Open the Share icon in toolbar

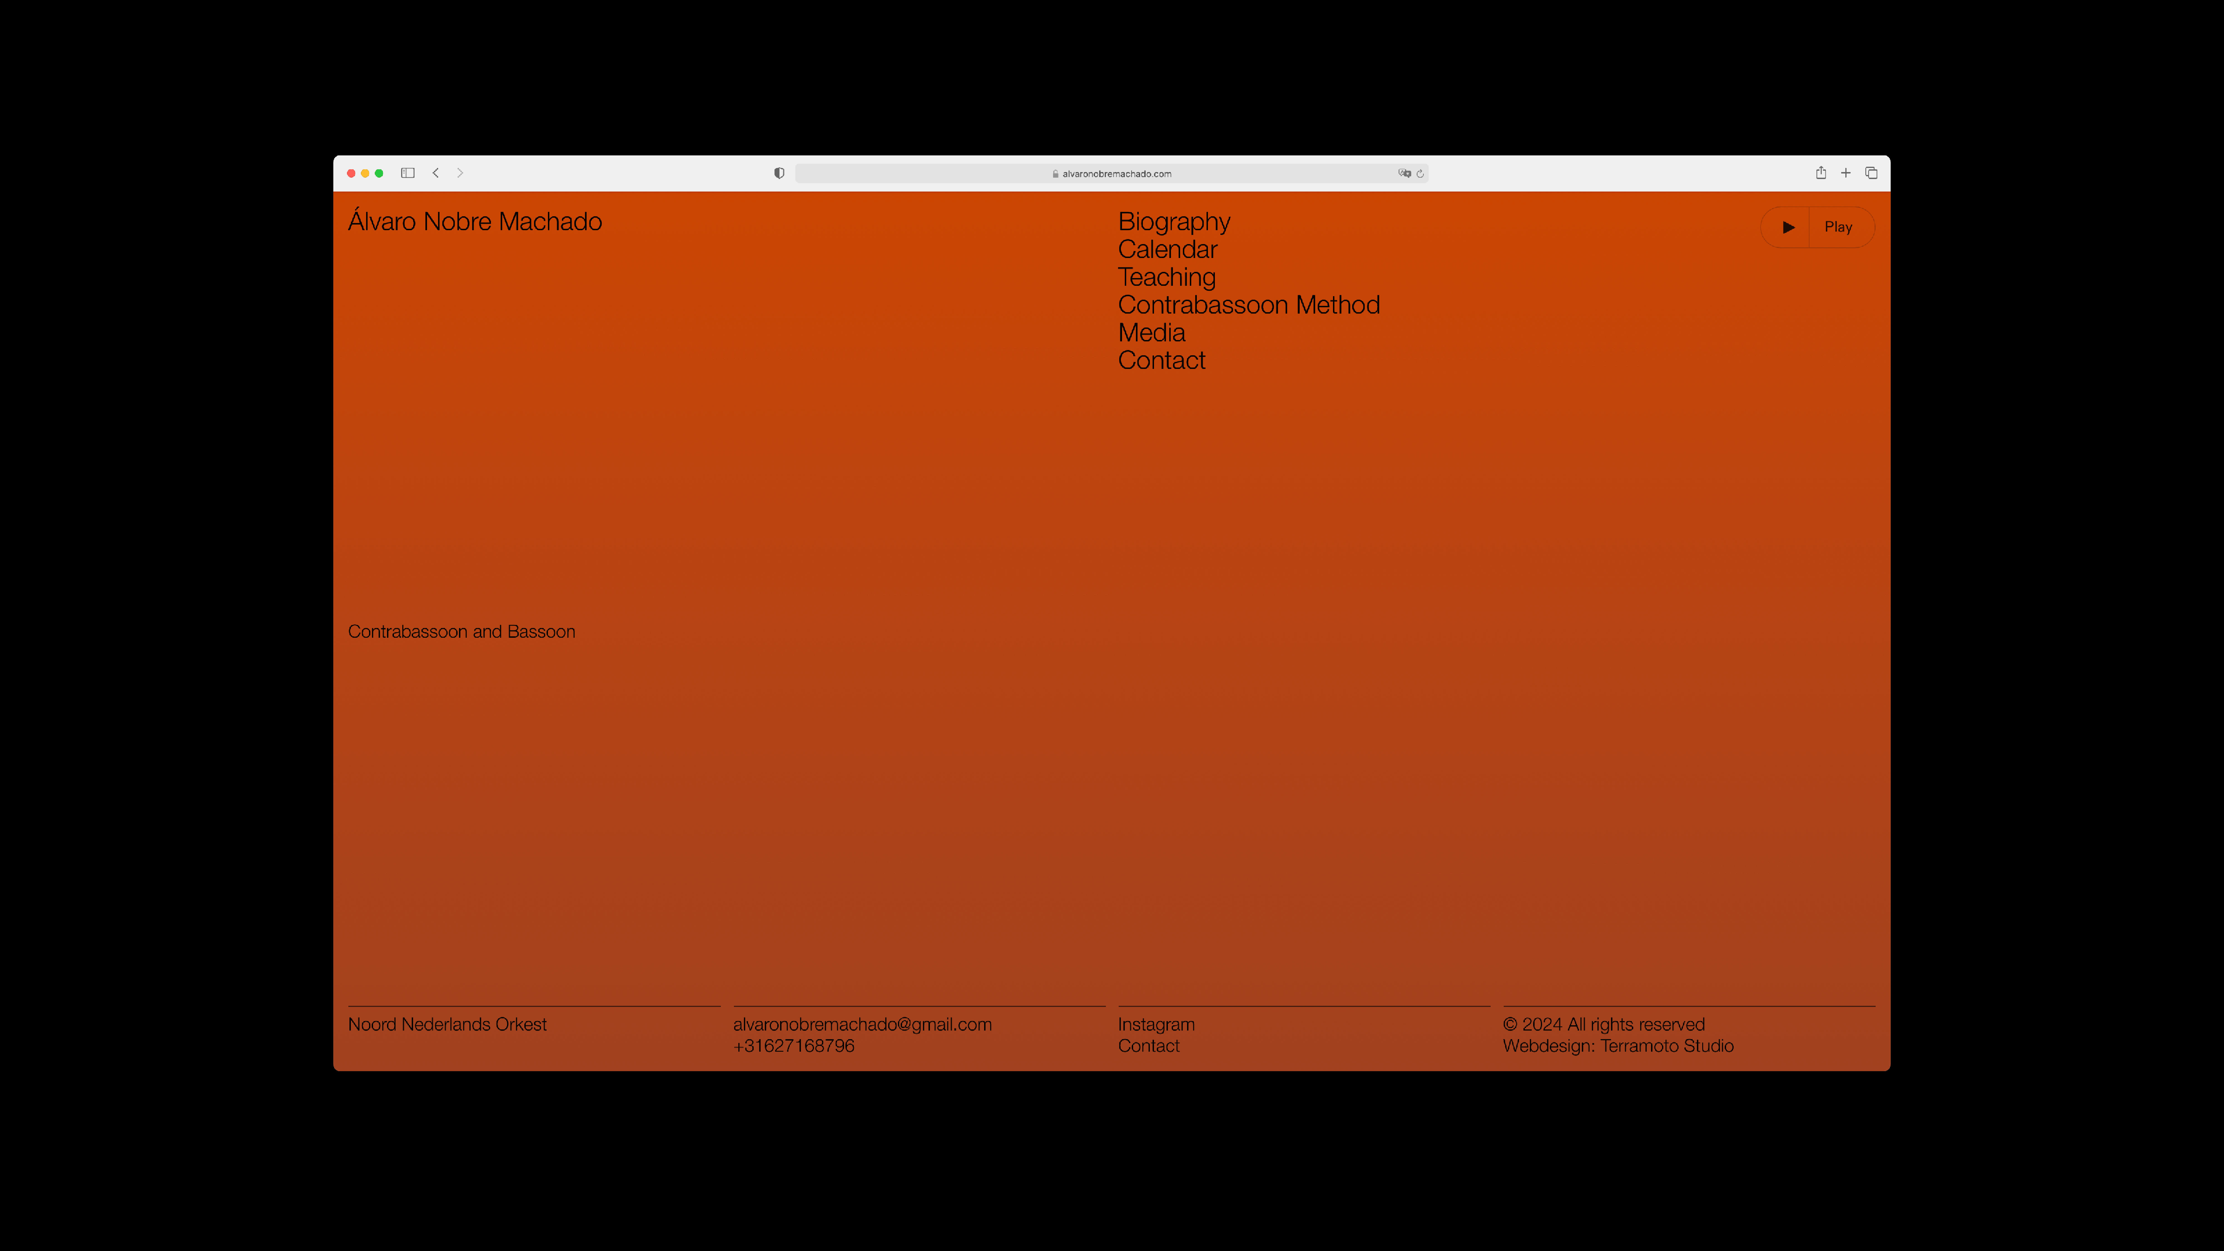point(1821,173)
